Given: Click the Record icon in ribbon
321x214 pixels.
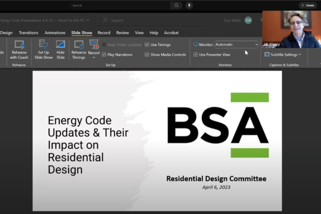Looking at the screenshot, I should [x=94, y=44].
